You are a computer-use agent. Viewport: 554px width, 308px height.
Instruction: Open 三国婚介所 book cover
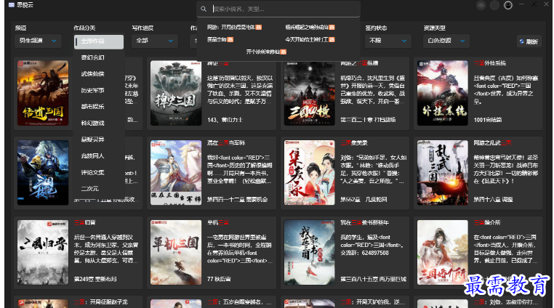pos(443,253)
